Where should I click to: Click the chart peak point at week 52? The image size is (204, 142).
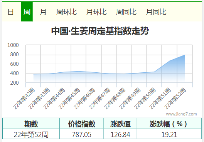pyautogui.click(x=184, y=55)
